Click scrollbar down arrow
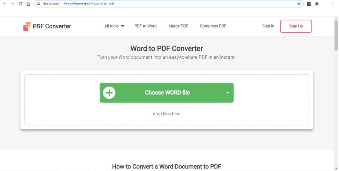339x171 pixels. pos(336,169)
